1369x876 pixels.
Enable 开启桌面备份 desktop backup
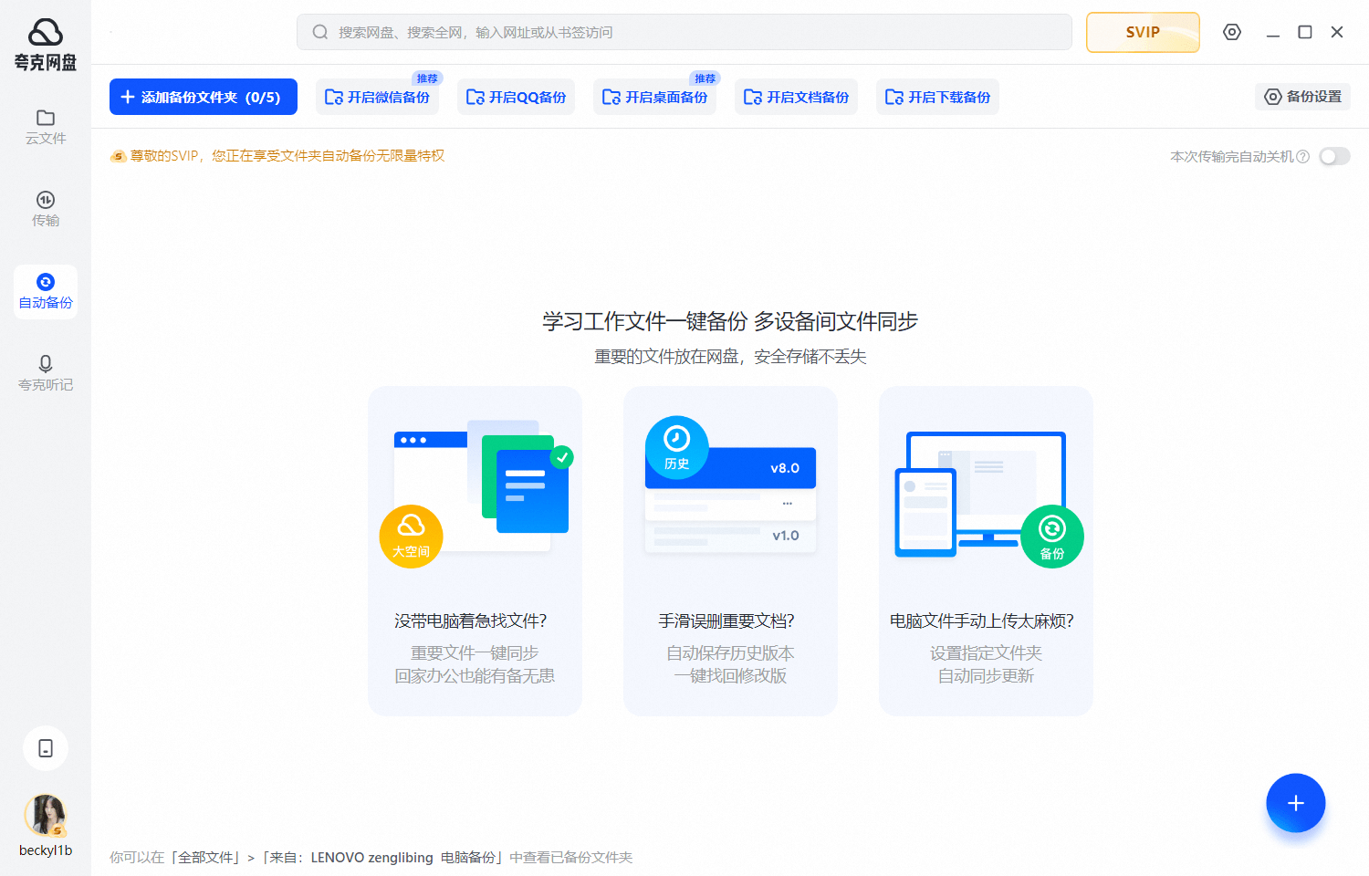pos(655,96)
